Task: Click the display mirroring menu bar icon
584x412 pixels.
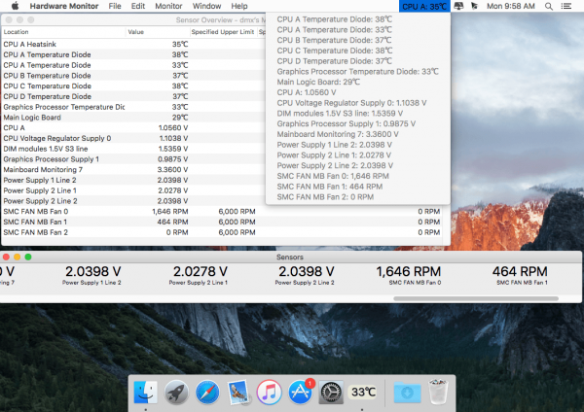Action: point(458,6)
